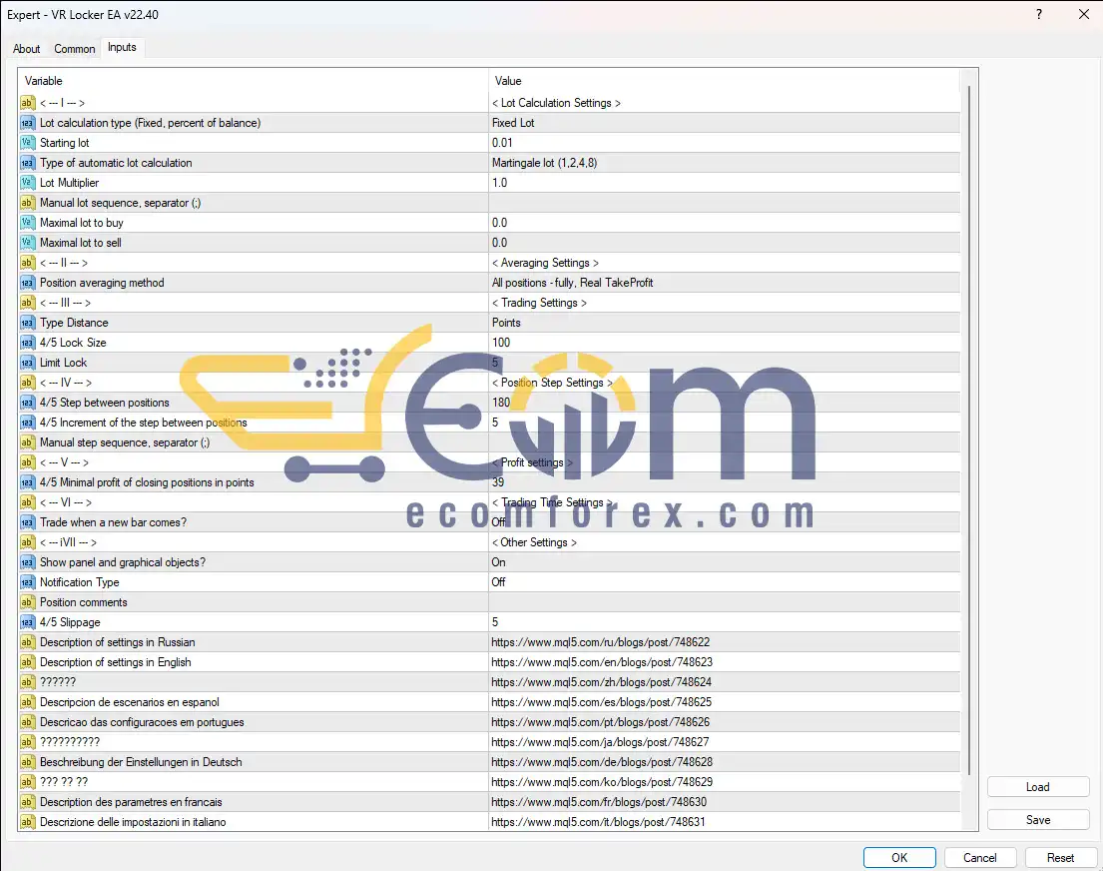Click the vertical scrollbar of inputs list
The image size is (1103, 871).
(968, 449)
